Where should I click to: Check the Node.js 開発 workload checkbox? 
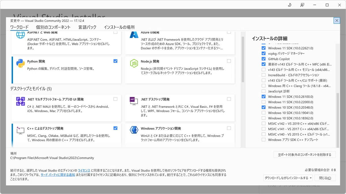pyautogui.click(x=229, y=61)
